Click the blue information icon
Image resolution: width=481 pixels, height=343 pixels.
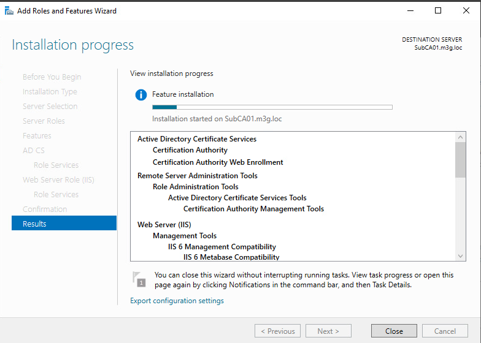click(141, 95)
